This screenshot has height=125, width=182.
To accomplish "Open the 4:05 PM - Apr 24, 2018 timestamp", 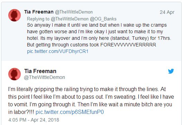I will click(x=34, y=120).
